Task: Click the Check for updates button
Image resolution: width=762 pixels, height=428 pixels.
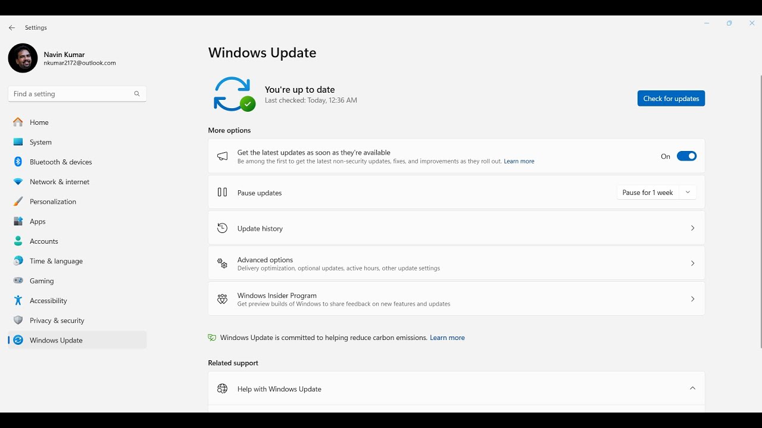Action: click(x=671, y=99)
